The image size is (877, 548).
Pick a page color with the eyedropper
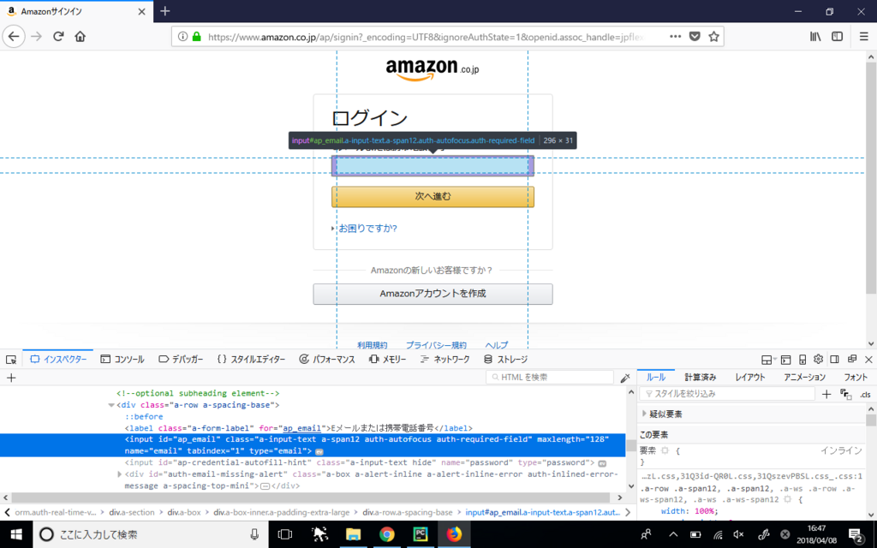(x=625, y=377)
